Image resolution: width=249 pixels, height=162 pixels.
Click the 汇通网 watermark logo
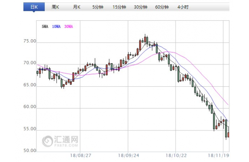tap(61, 140)
